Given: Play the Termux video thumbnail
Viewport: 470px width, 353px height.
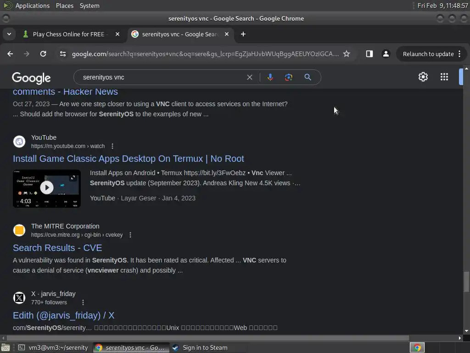Looking at the screenshot, I should pos(47,188).
